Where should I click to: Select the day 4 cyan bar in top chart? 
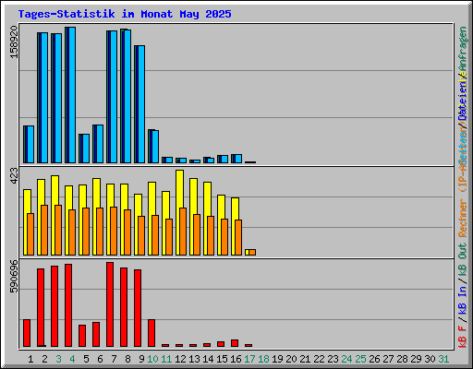[x=72, y=95]
